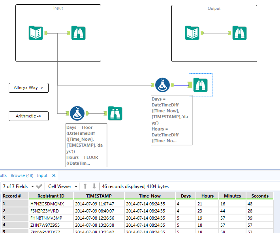Click the Browse tool inside Output container

pyautogui.click(x=239, y=33)
